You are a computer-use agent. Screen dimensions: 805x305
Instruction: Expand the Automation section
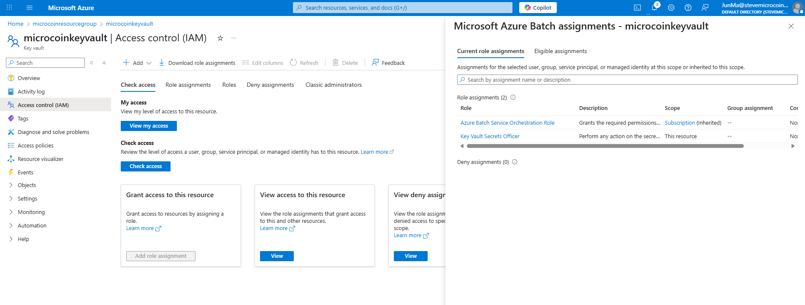point(32,225)
